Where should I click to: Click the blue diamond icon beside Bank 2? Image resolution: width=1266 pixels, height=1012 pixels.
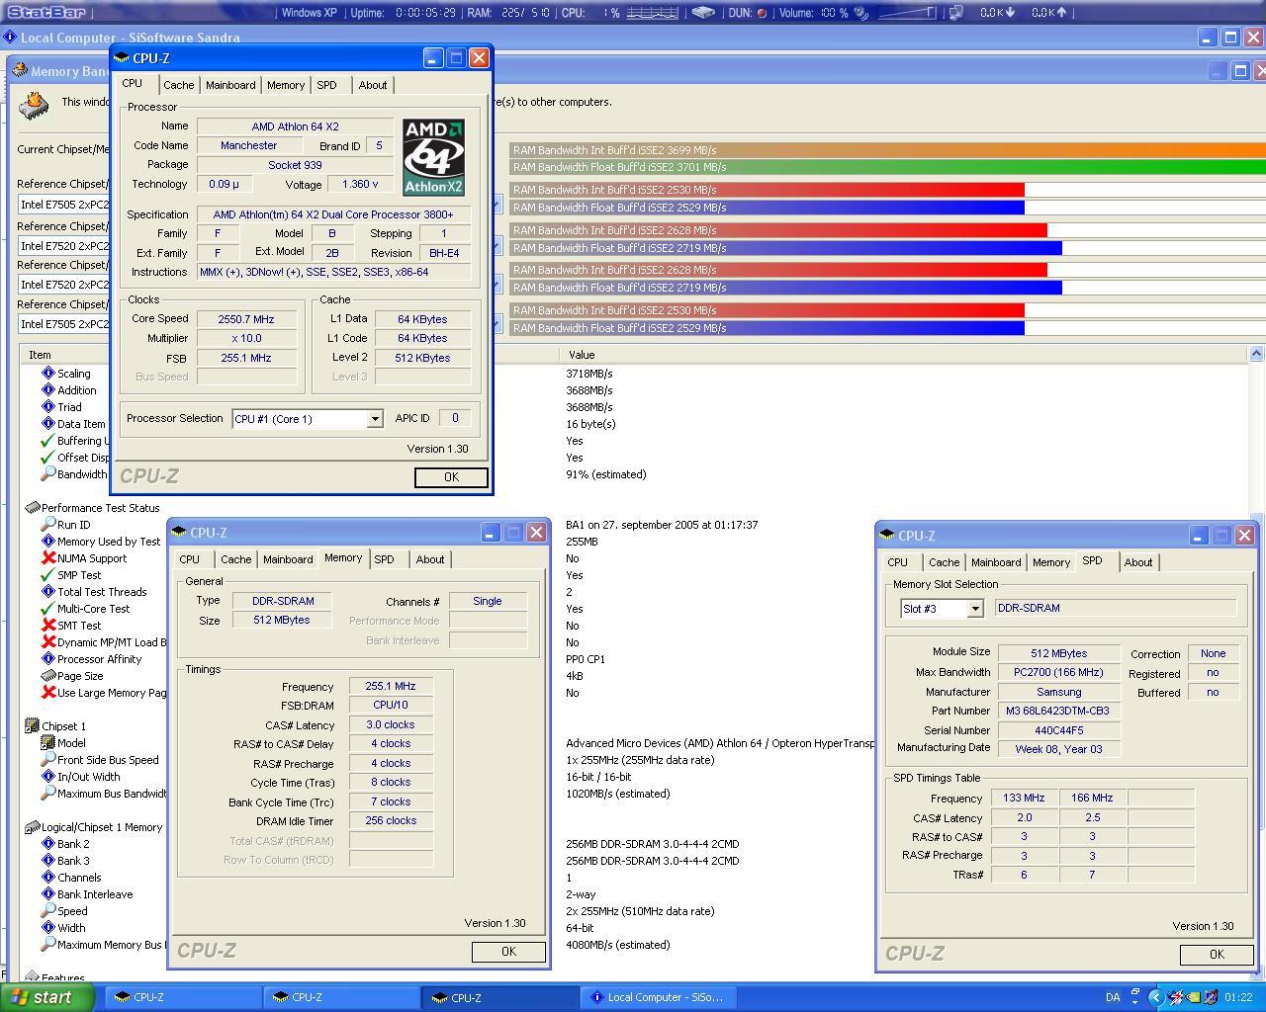(47, 844)
